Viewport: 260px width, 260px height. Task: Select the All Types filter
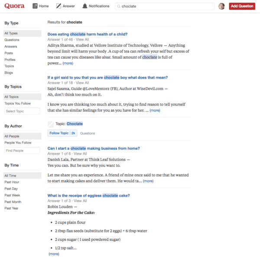click(22, 33)
